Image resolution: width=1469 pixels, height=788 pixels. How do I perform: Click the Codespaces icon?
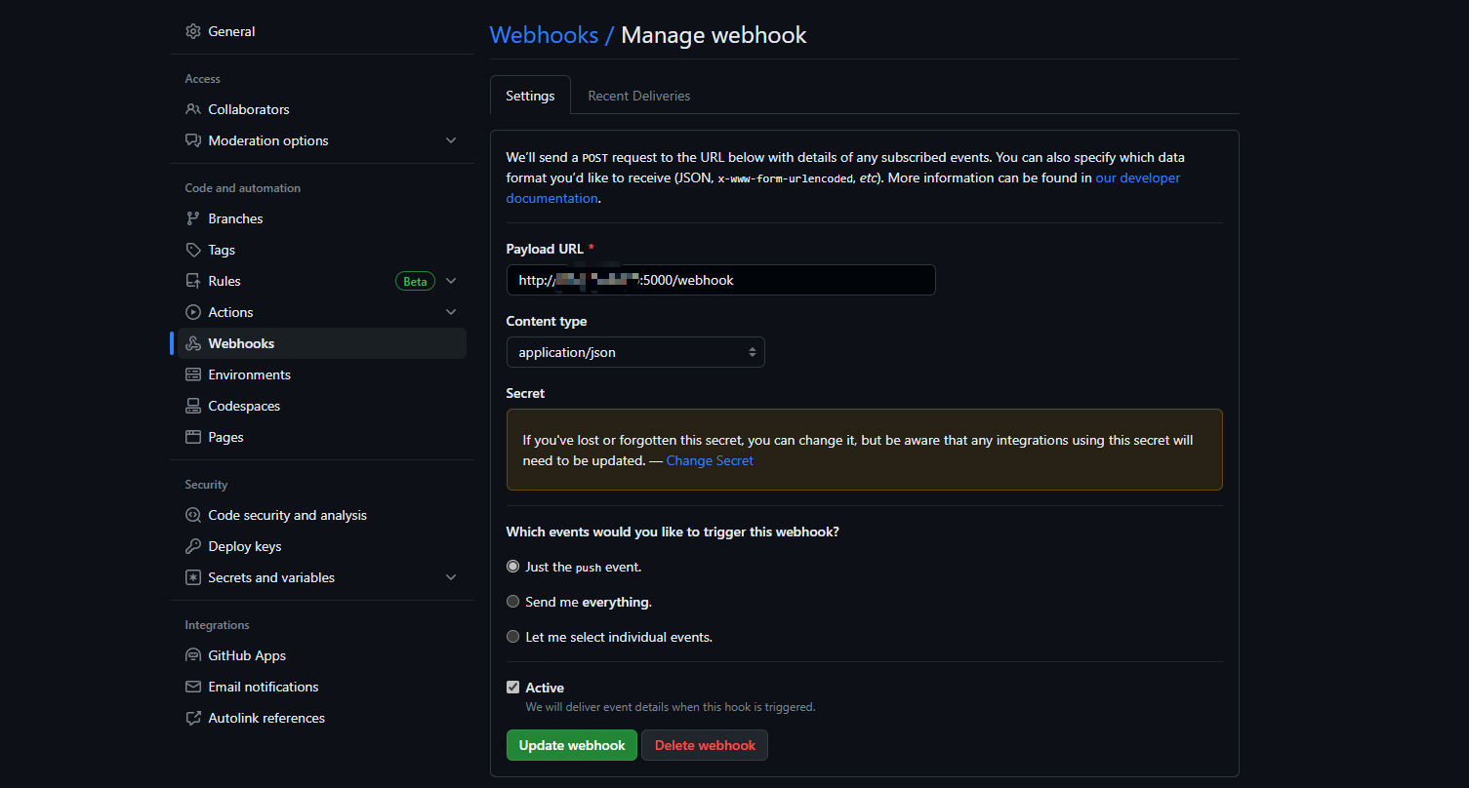pos(193,406)
